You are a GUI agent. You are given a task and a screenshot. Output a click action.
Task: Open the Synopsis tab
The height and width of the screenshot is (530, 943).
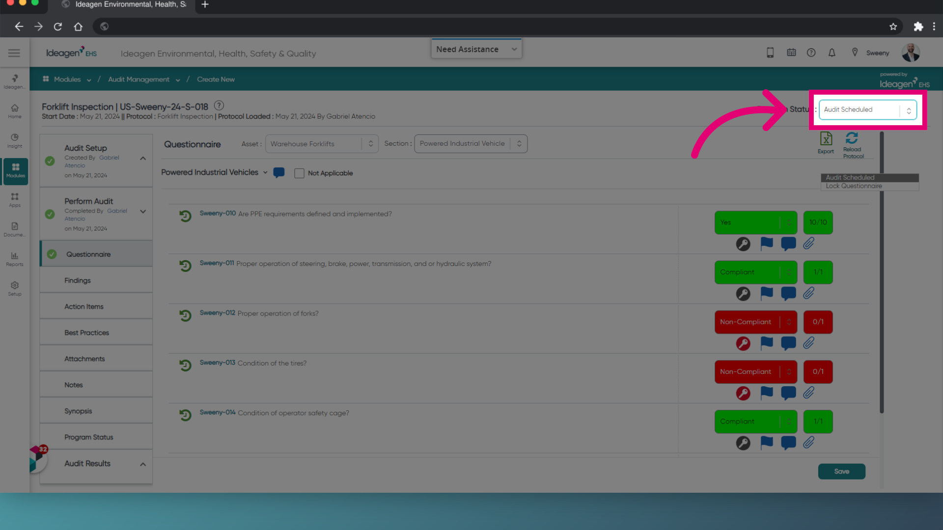tap(96, 411)
